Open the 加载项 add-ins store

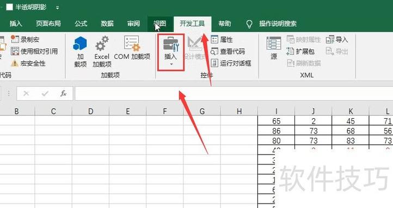click(x=80, y=52)
